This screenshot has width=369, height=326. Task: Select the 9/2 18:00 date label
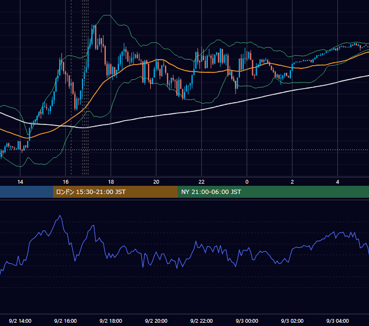coord(111,321)
